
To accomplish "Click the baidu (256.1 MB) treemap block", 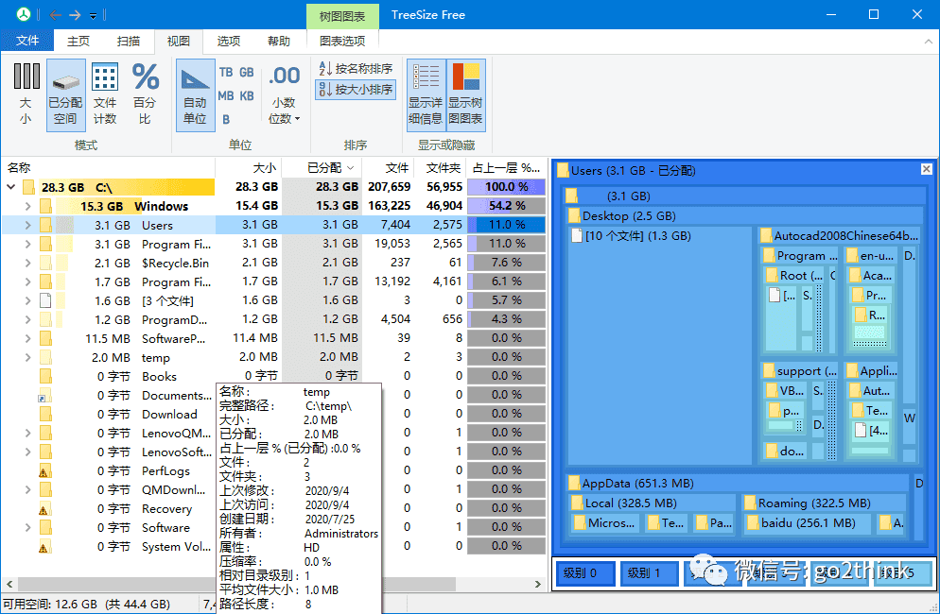I will [x=808, y=523].
